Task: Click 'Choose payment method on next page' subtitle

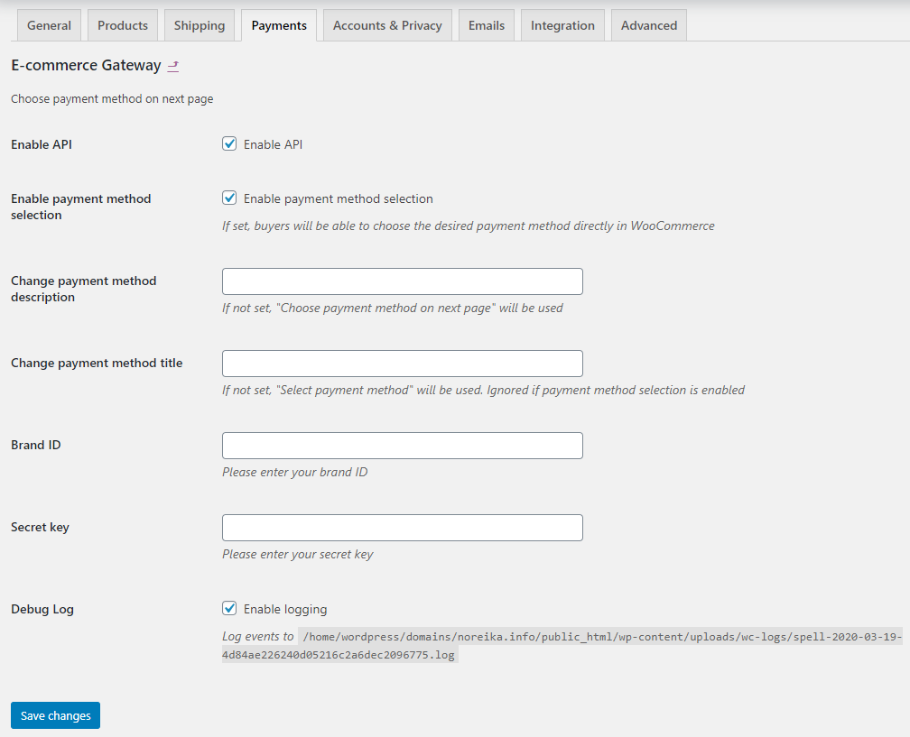Action: point(112,99)
